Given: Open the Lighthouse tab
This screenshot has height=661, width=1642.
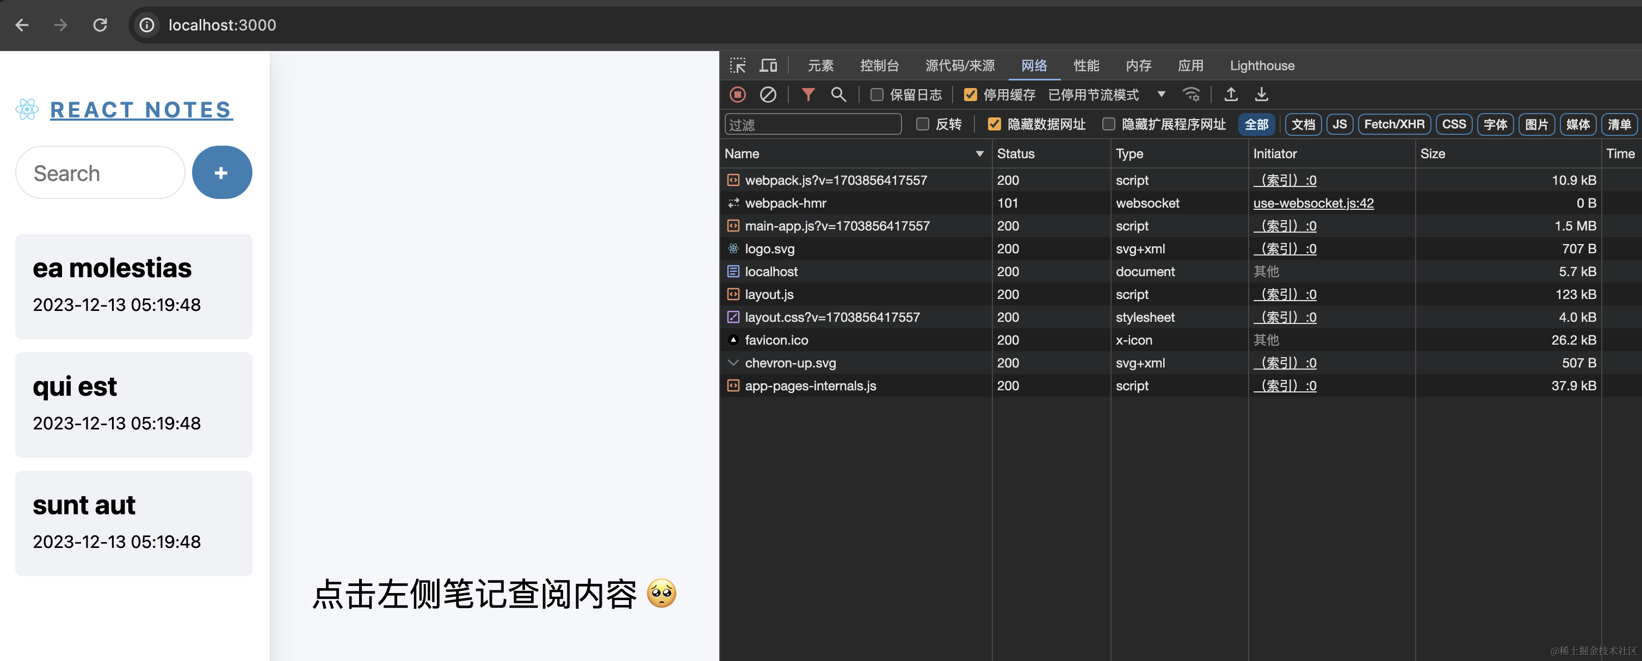Looking at the screenshot, I should [x=1262, y=66].
